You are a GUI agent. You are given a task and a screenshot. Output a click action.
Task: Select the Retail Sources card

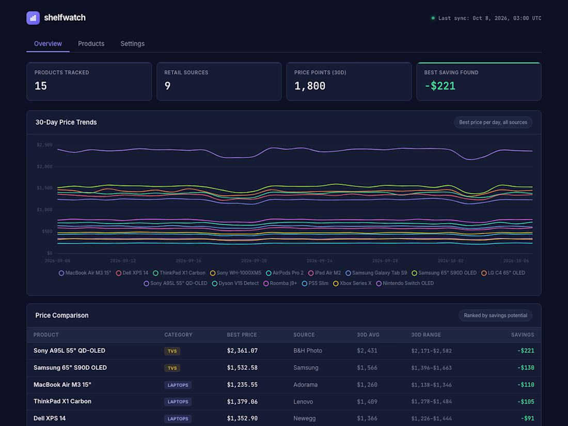tap(219, 82)
